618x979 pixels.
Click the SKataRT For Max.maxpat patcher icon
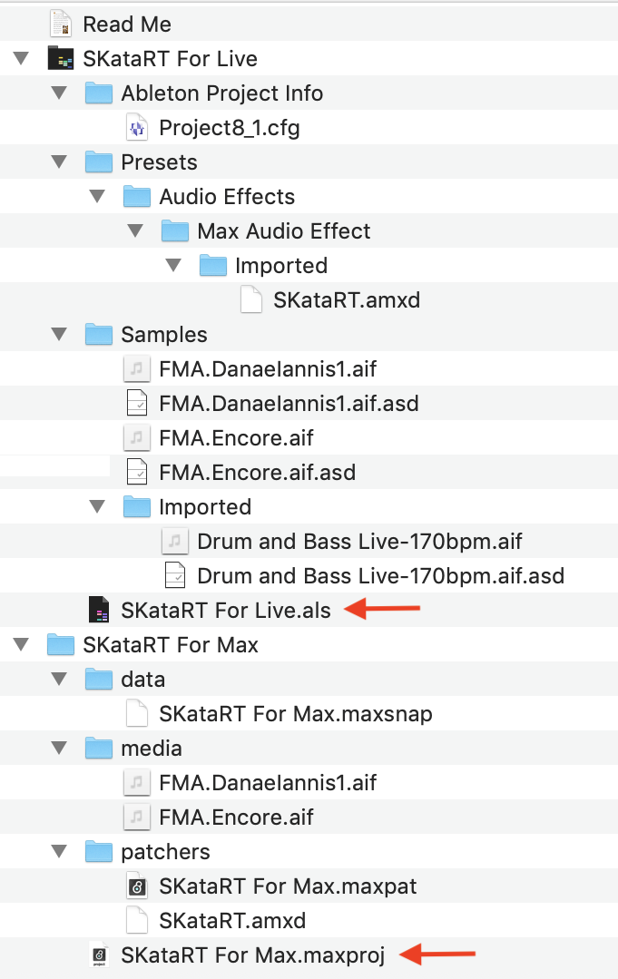136,886
